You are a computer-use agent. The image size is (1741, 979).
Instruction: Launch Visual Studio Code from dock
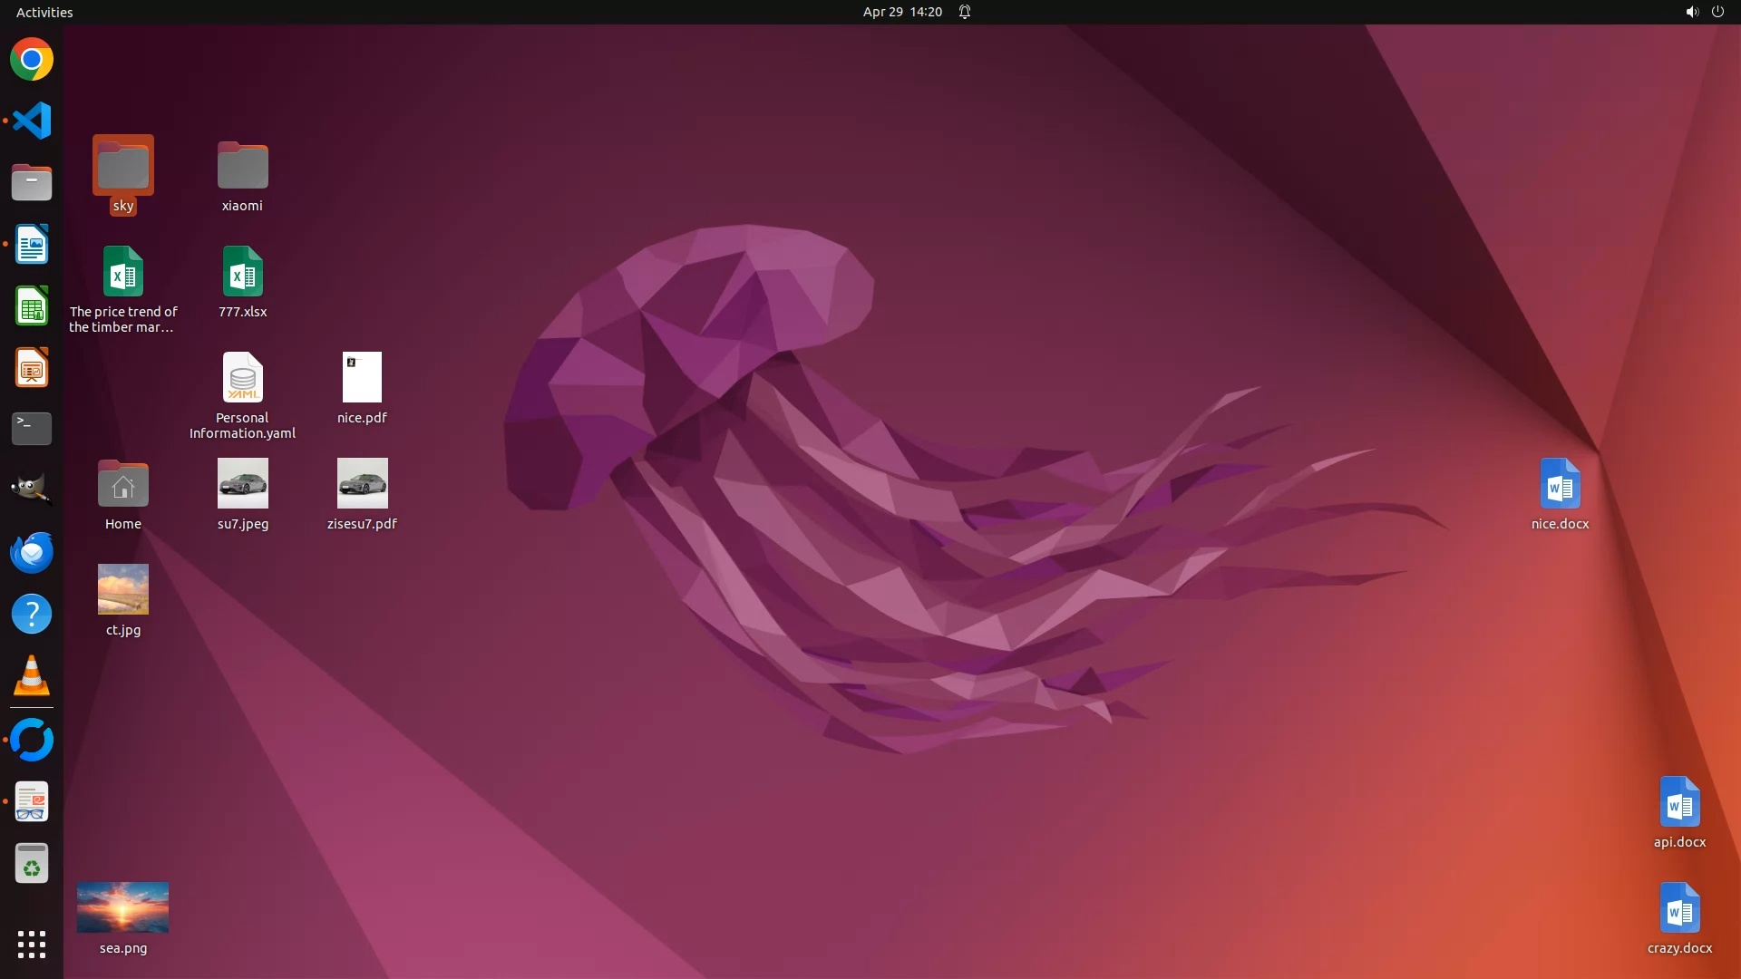click(x=32, y=121)
